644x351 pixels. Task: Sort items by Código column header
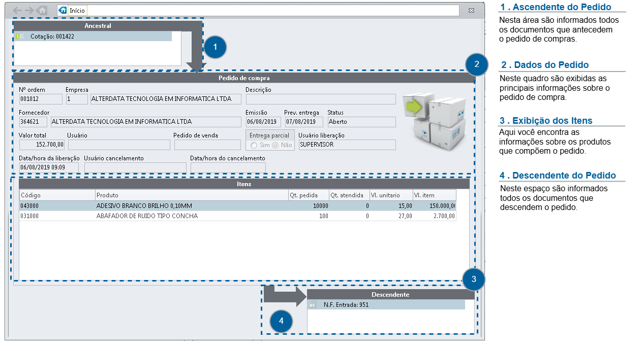coord(57,195)
